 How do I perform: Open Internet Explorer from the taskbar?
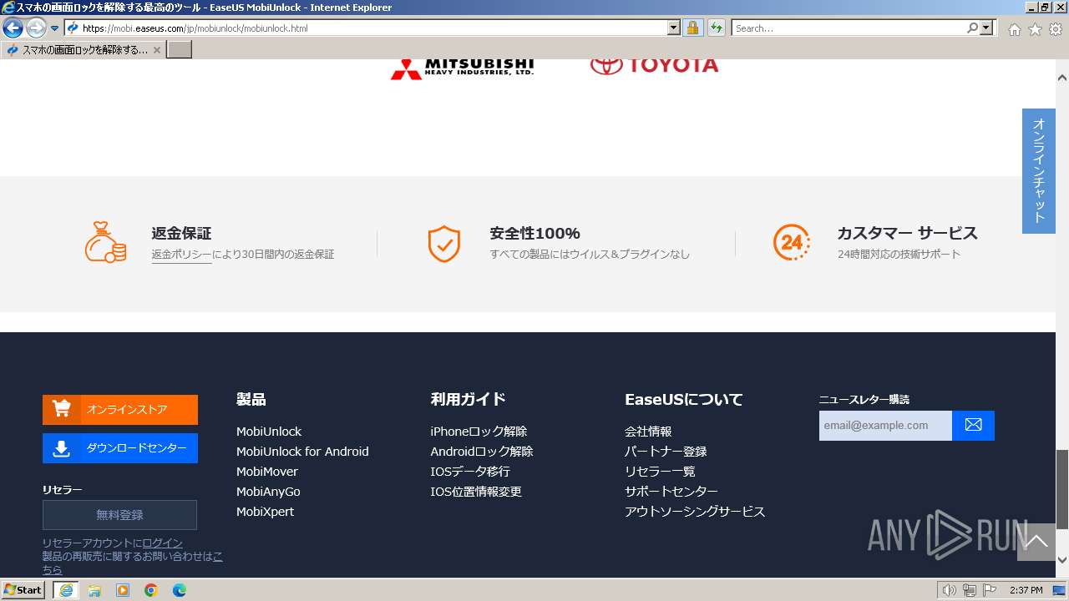[x=66, y=590]
